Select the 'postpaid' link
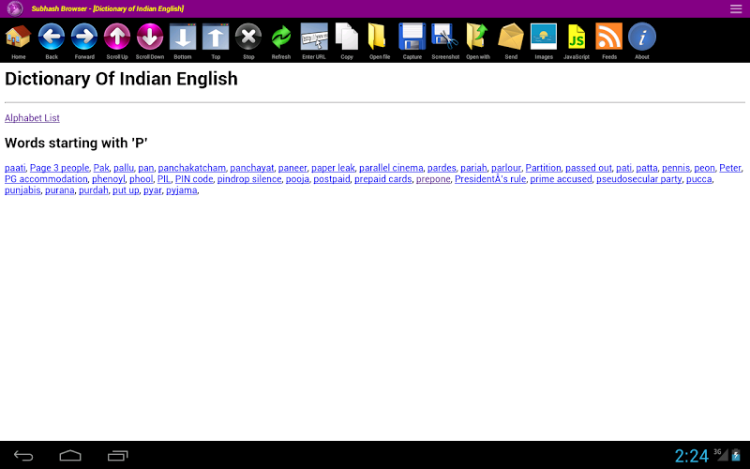The image size is (750, 469). pyautogui.click(x=332, y=179)
